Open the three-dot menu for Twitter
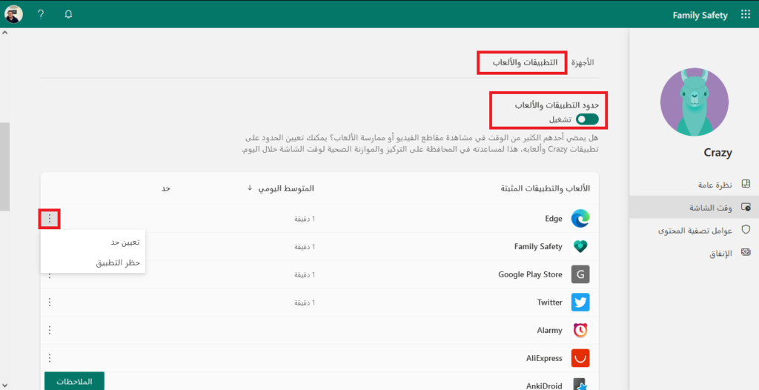The image size is (759, 390). point(50,303)
